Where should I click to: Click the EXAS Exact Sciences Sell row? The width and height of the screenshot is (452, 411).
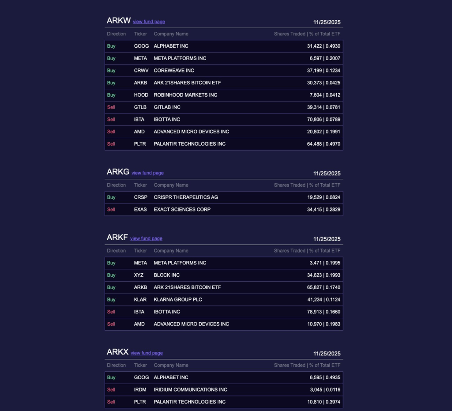[x=223, y=210]
